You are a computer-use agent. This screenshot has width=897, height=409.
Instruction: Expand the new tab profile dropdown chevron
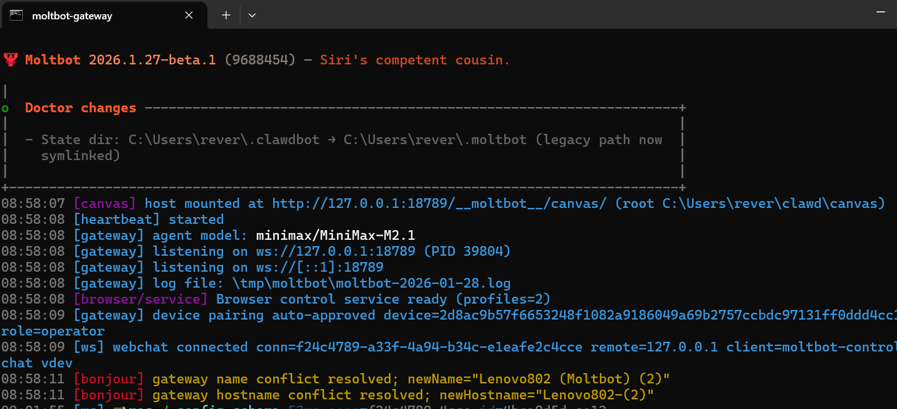(x=252, y=15)
